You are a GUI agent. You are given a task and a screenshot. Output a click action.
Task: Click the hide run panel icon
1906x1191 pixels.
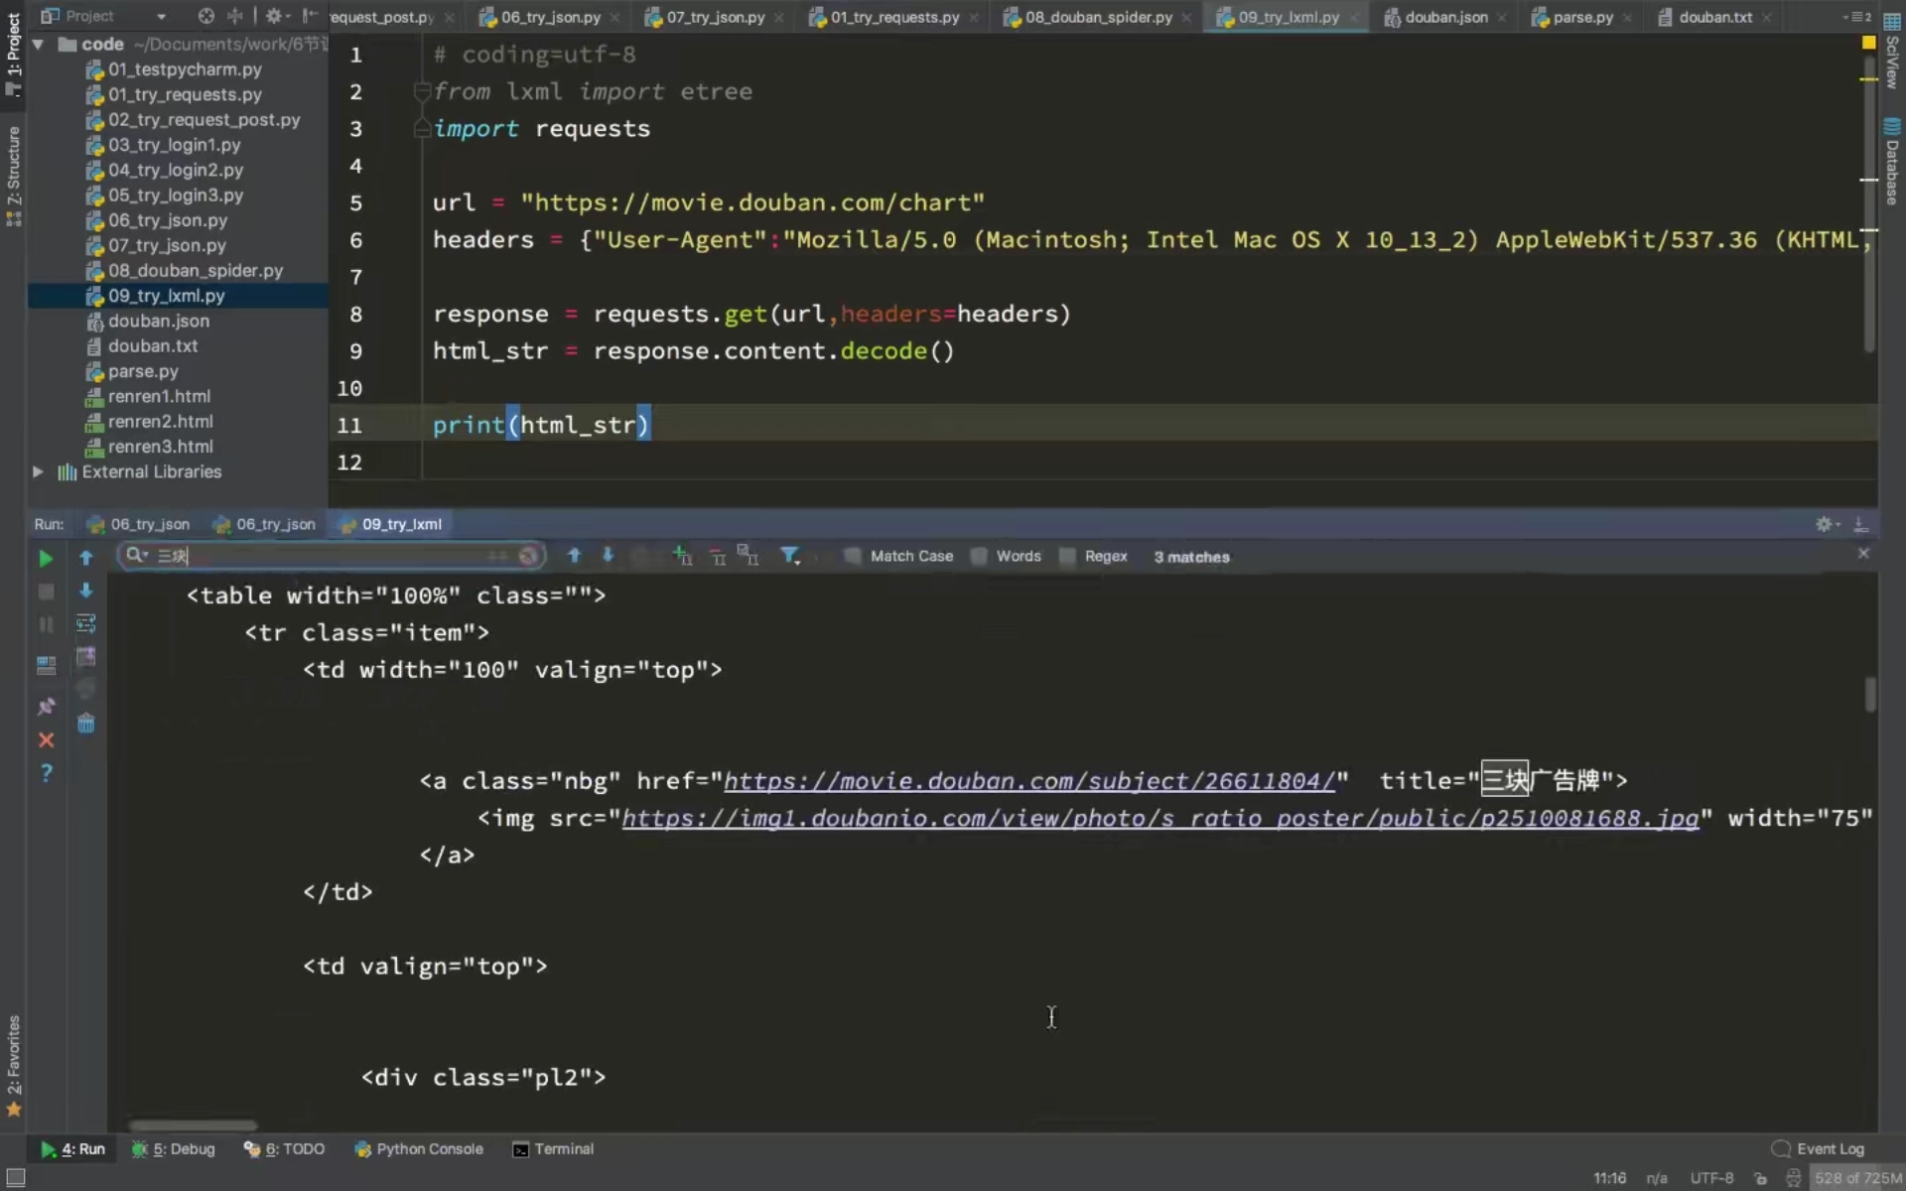pos(1861,524)
